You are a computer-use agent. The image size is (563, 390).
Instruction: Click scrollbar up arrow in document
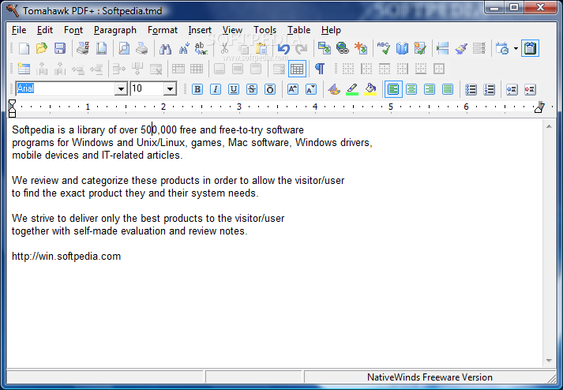click(549, 126)
